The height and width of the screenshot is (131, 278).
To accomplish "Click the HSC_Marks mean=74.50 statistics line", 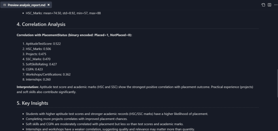I will click(x=63, y=13).
